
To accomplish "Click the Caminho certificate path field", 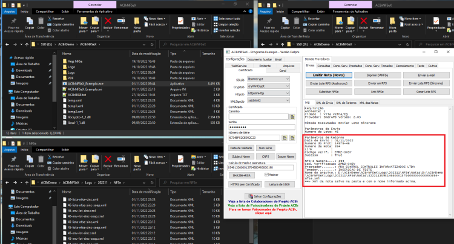I will pos(258,117).
